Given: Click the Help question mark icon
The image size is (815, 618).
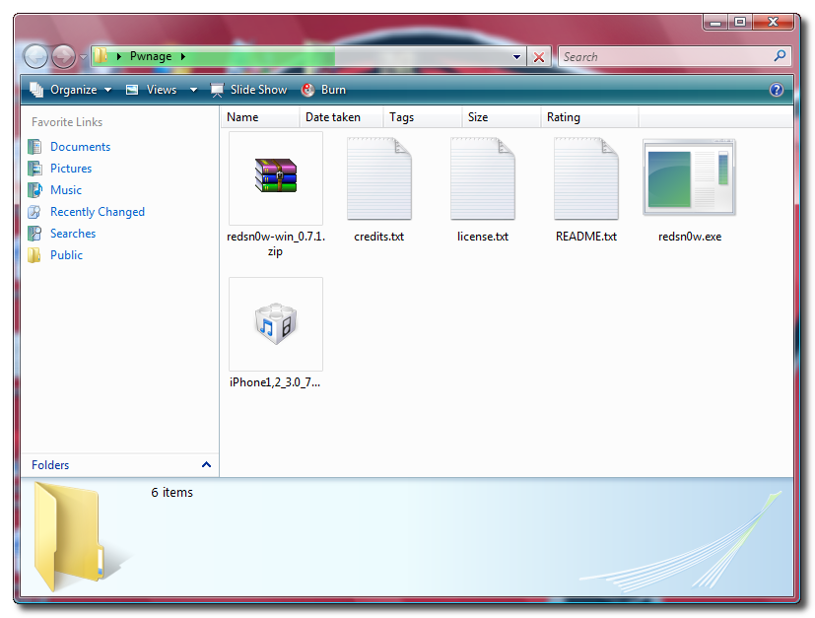Looking at the screenshot, I should click(x=776, y=90).
